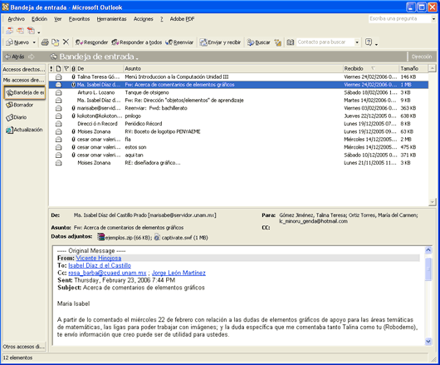This screenshot has height=365, width=440.
Task: Click the Reenviar button
Action: (x=179, y=42)
